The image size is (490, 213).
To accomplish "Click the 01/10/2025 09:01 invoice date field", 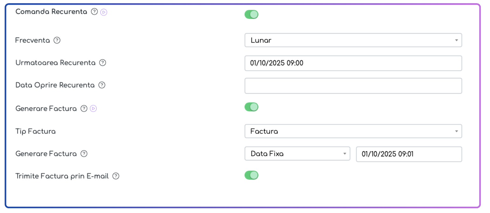I will [409, 154].
